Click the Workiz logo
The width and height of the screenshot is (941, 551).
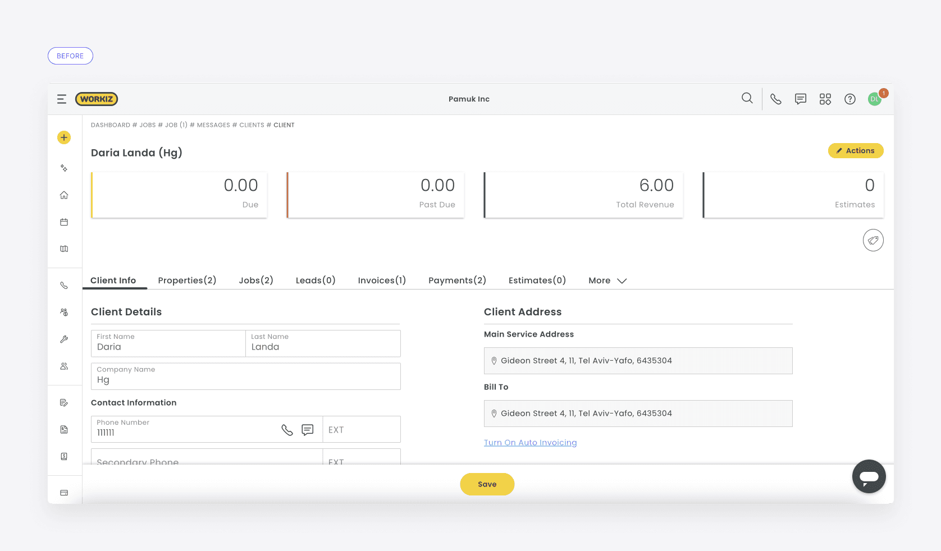tap(97, 99)
